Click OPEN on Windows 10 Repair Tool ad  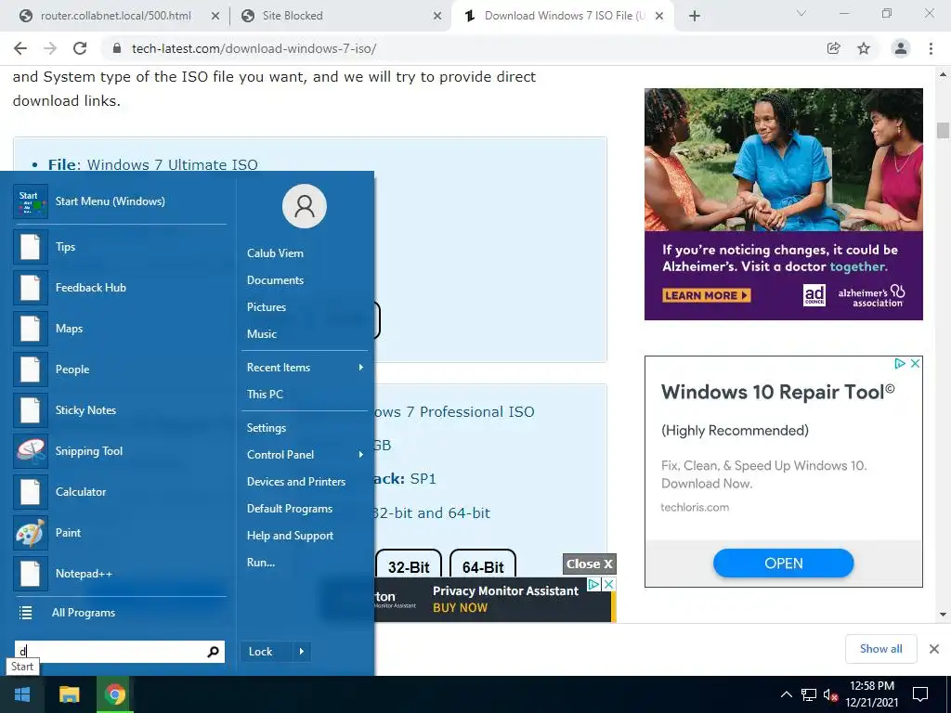tap(783, 564)
